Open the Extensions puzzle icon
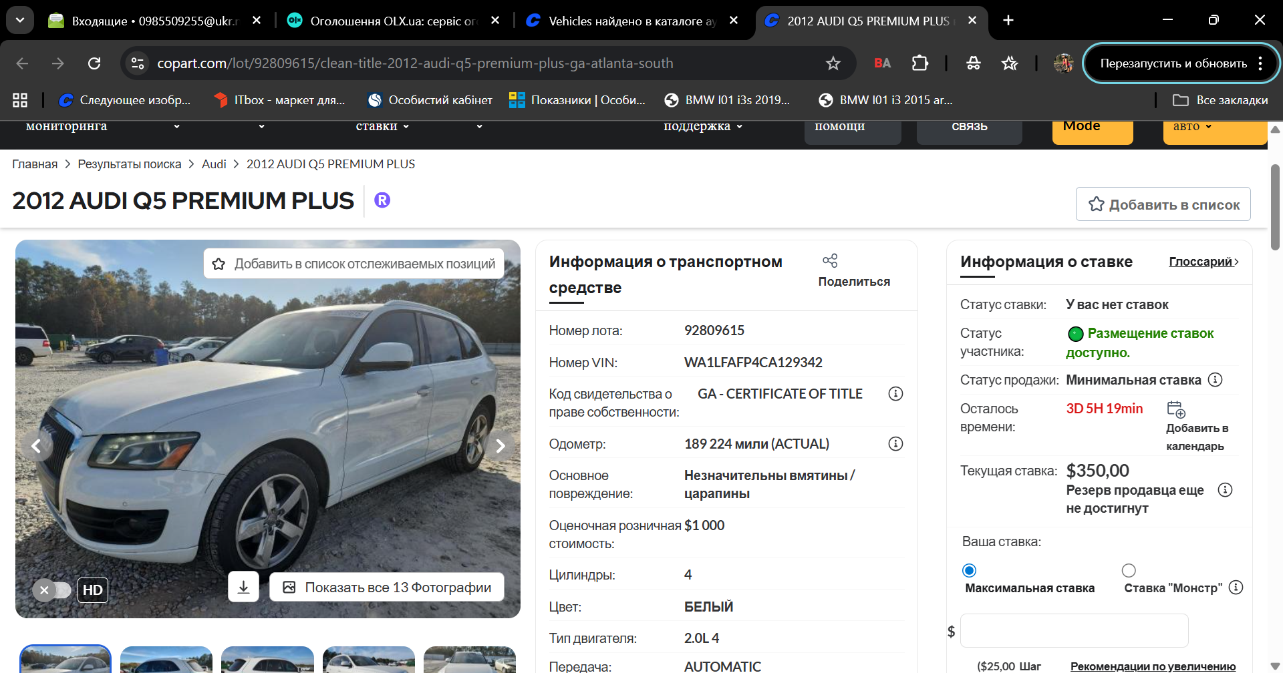 point(920,63)
